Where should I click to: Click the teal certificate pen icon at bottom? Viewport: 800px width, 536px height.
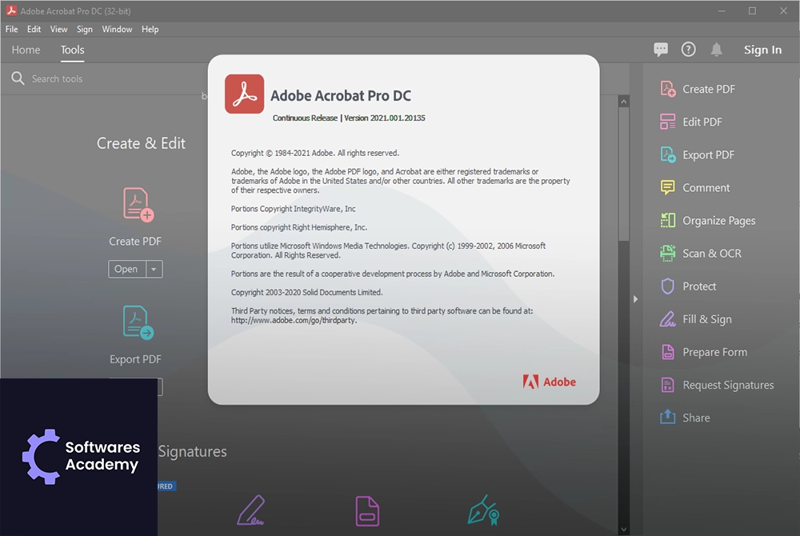tap(484, 510)
